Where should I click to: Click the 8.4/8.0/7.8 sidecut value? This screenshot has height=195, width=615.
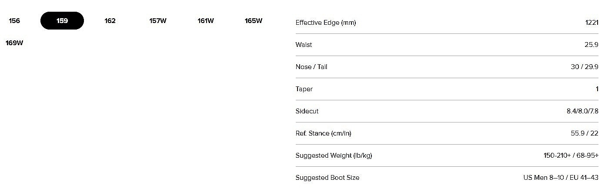(579, 111)
